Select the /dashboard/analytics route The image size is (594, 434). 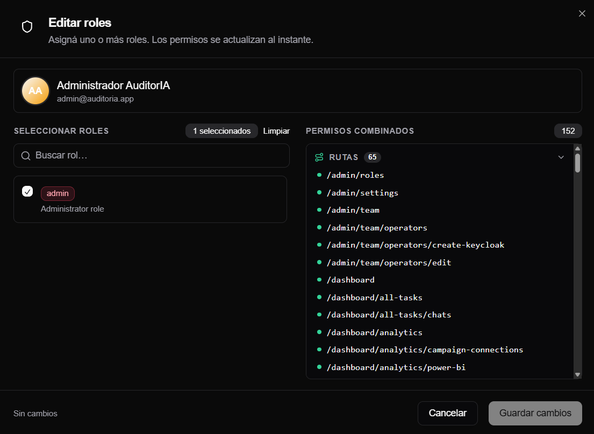point(374,332)
